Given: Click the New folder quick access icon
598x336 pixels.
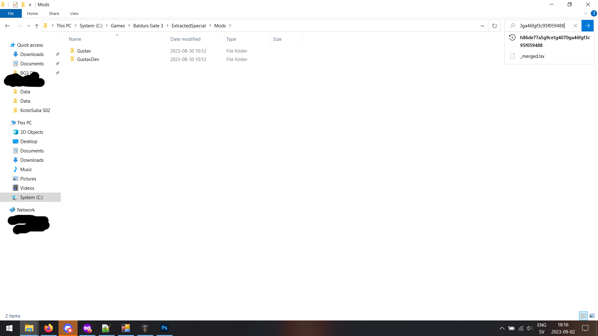Looking at the screenshot, I should tap(23, 4).
